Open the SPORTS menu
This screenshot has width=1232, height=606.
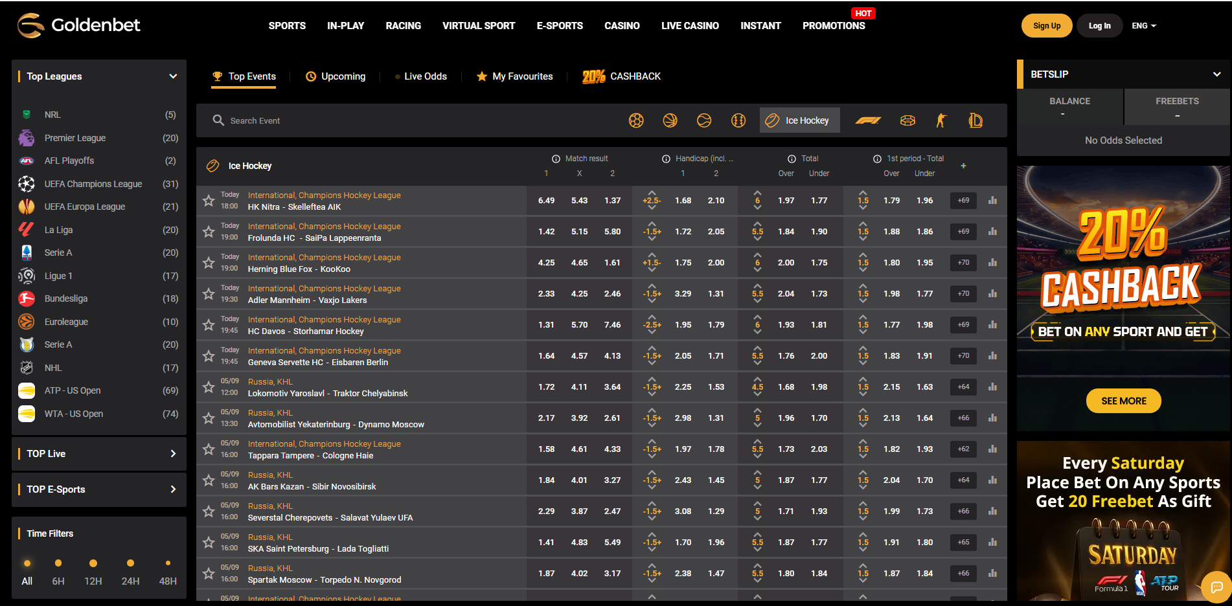pos(287,26)
